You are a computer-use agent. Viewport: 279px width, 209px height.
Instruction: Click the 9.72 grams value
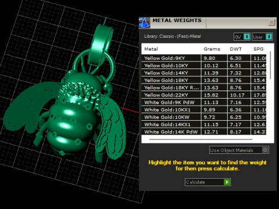pyautogui.click(x=209, y=117)
